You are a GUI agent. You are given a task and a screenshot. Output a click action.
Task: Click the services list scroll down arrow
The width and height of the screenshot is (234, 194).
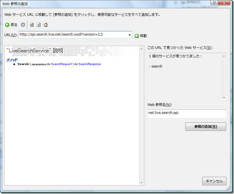224,97
